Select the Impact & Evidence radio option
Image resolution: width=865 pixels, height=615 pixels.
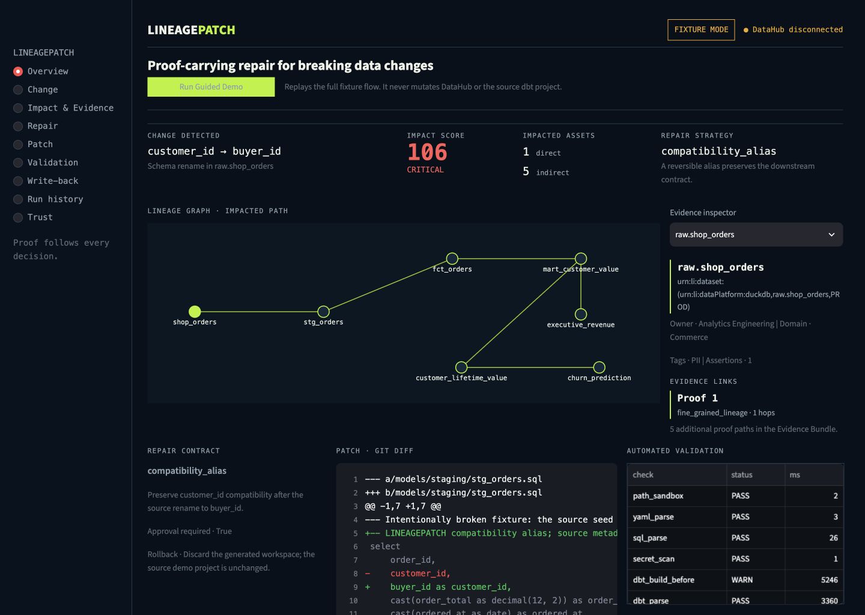tap(64, 108)
